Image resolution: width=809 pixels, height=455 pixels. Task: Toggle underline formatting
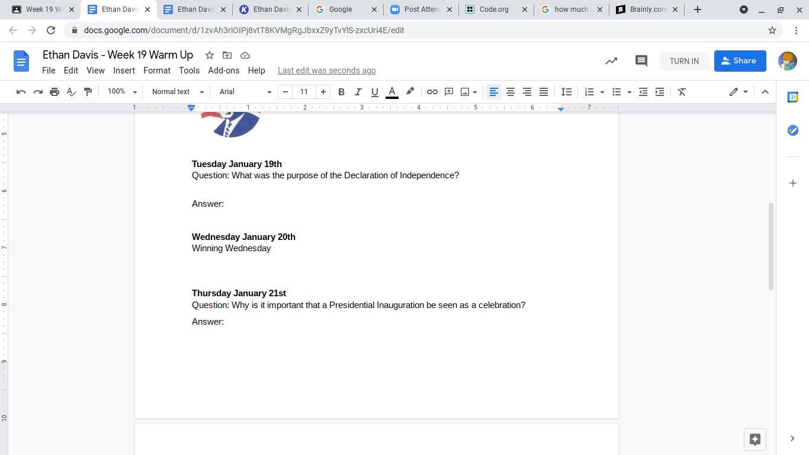click(374, 92)
